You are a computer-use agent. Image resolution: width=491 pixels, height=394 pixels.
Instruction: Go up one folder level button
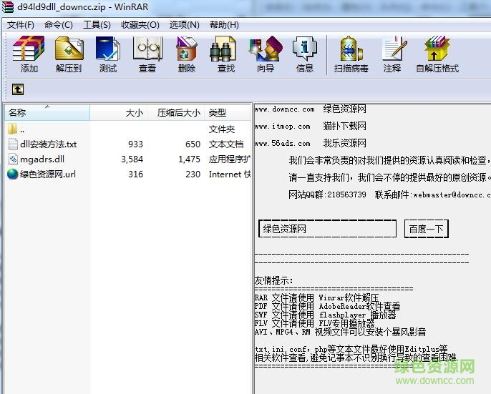18,89
